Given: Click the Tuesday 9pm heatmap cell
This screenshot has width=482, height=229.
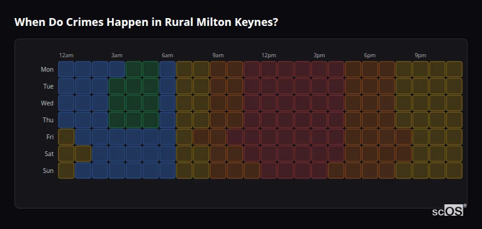Looking at the screenshot, I should (421, 86).
